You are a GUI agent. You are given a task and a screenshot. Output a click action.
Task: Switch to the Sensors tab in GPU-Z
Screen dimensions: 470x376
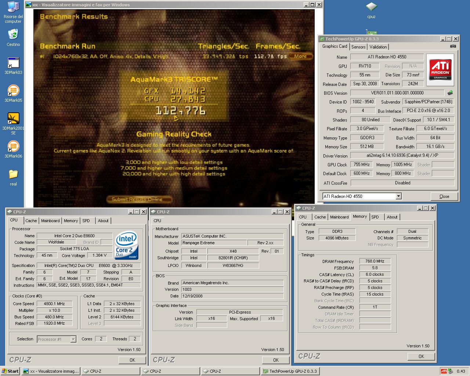click(358, 47)
